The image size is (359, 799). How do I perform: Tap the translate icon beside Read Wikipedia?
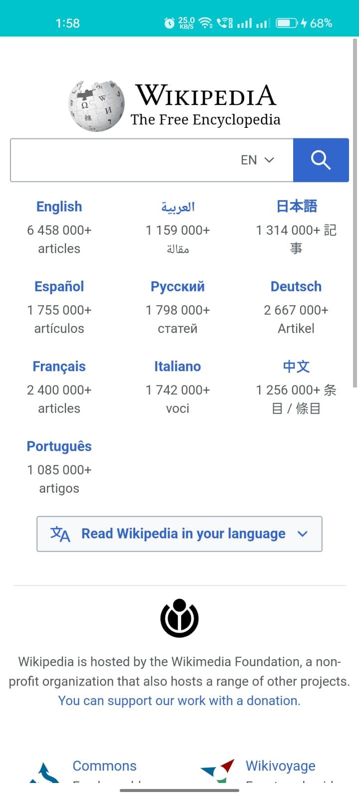(60, 534)
